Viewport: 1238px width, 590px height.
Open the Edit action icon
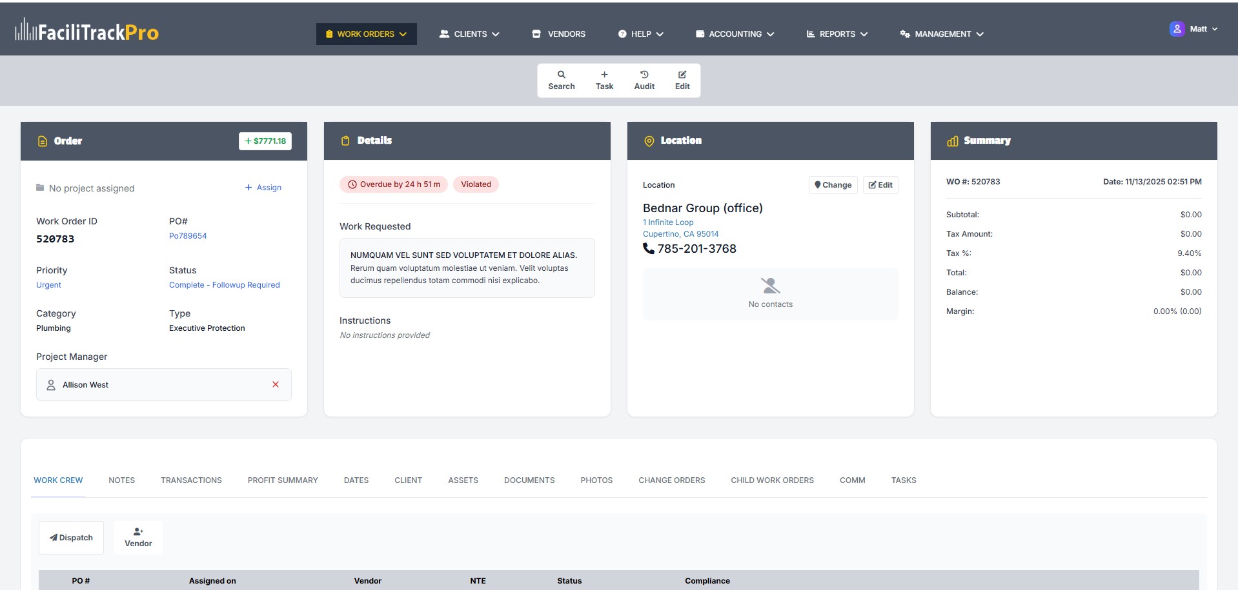point(682,80)
